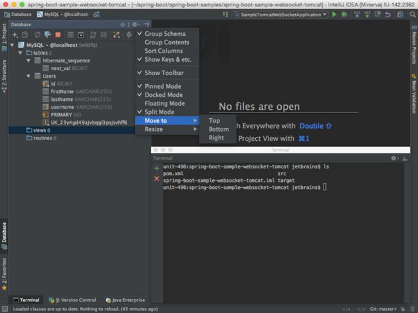418x313 pixels.
Task: Click the green plus New Session icon in Terminal
Action: 157,168
